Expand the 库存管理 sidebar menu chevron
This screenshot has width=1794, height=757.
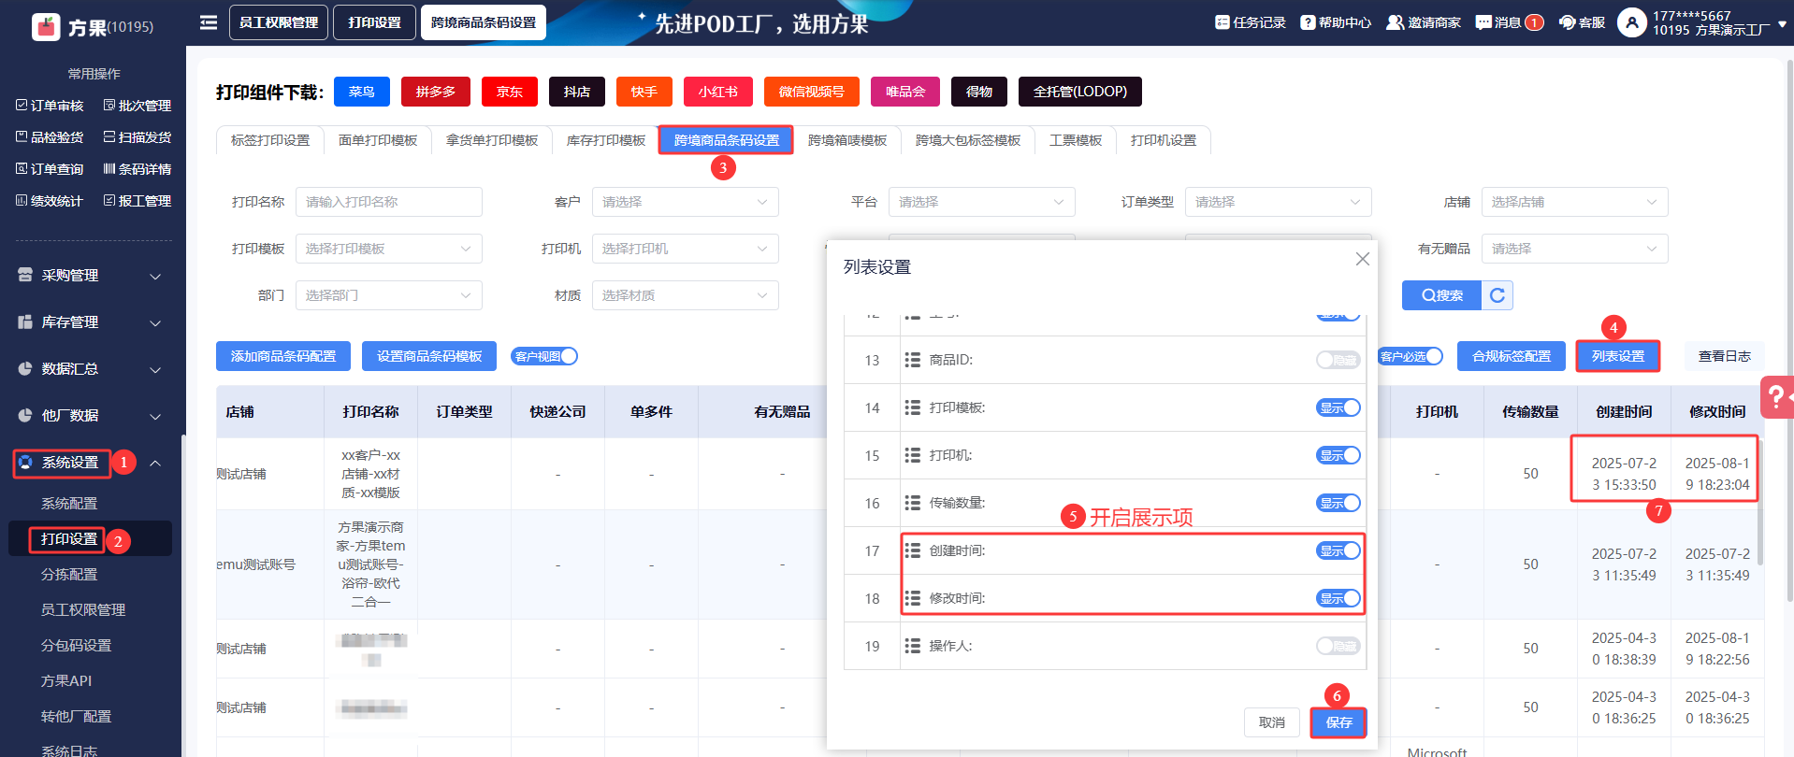[155, 322]
